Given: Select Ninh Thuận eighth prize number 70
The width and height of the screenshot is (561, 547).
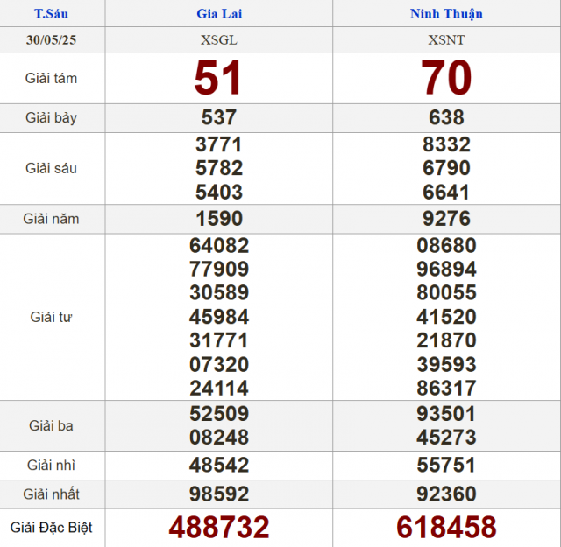Looking at the screenshot, I should [x=446, y=78].
